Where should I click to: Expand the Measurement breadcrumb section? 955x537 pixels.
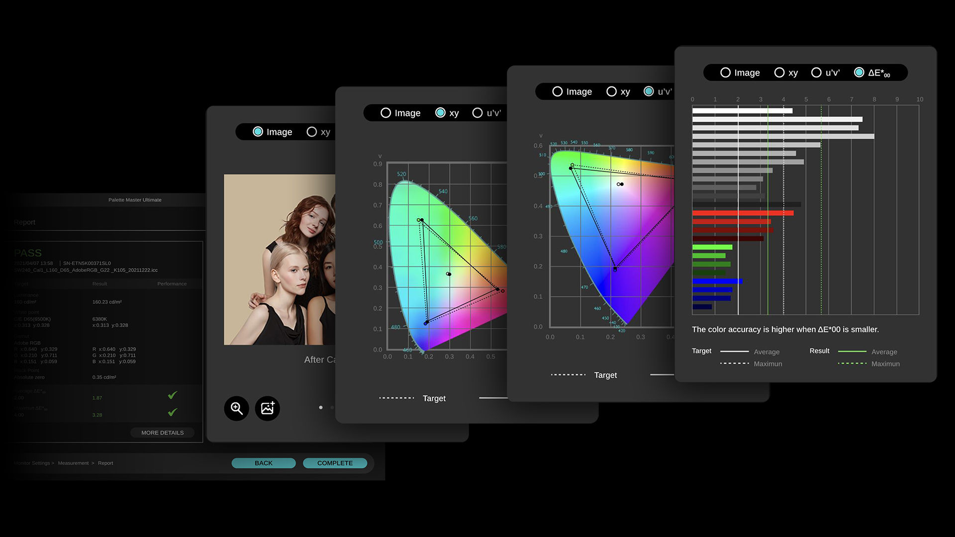74,462
